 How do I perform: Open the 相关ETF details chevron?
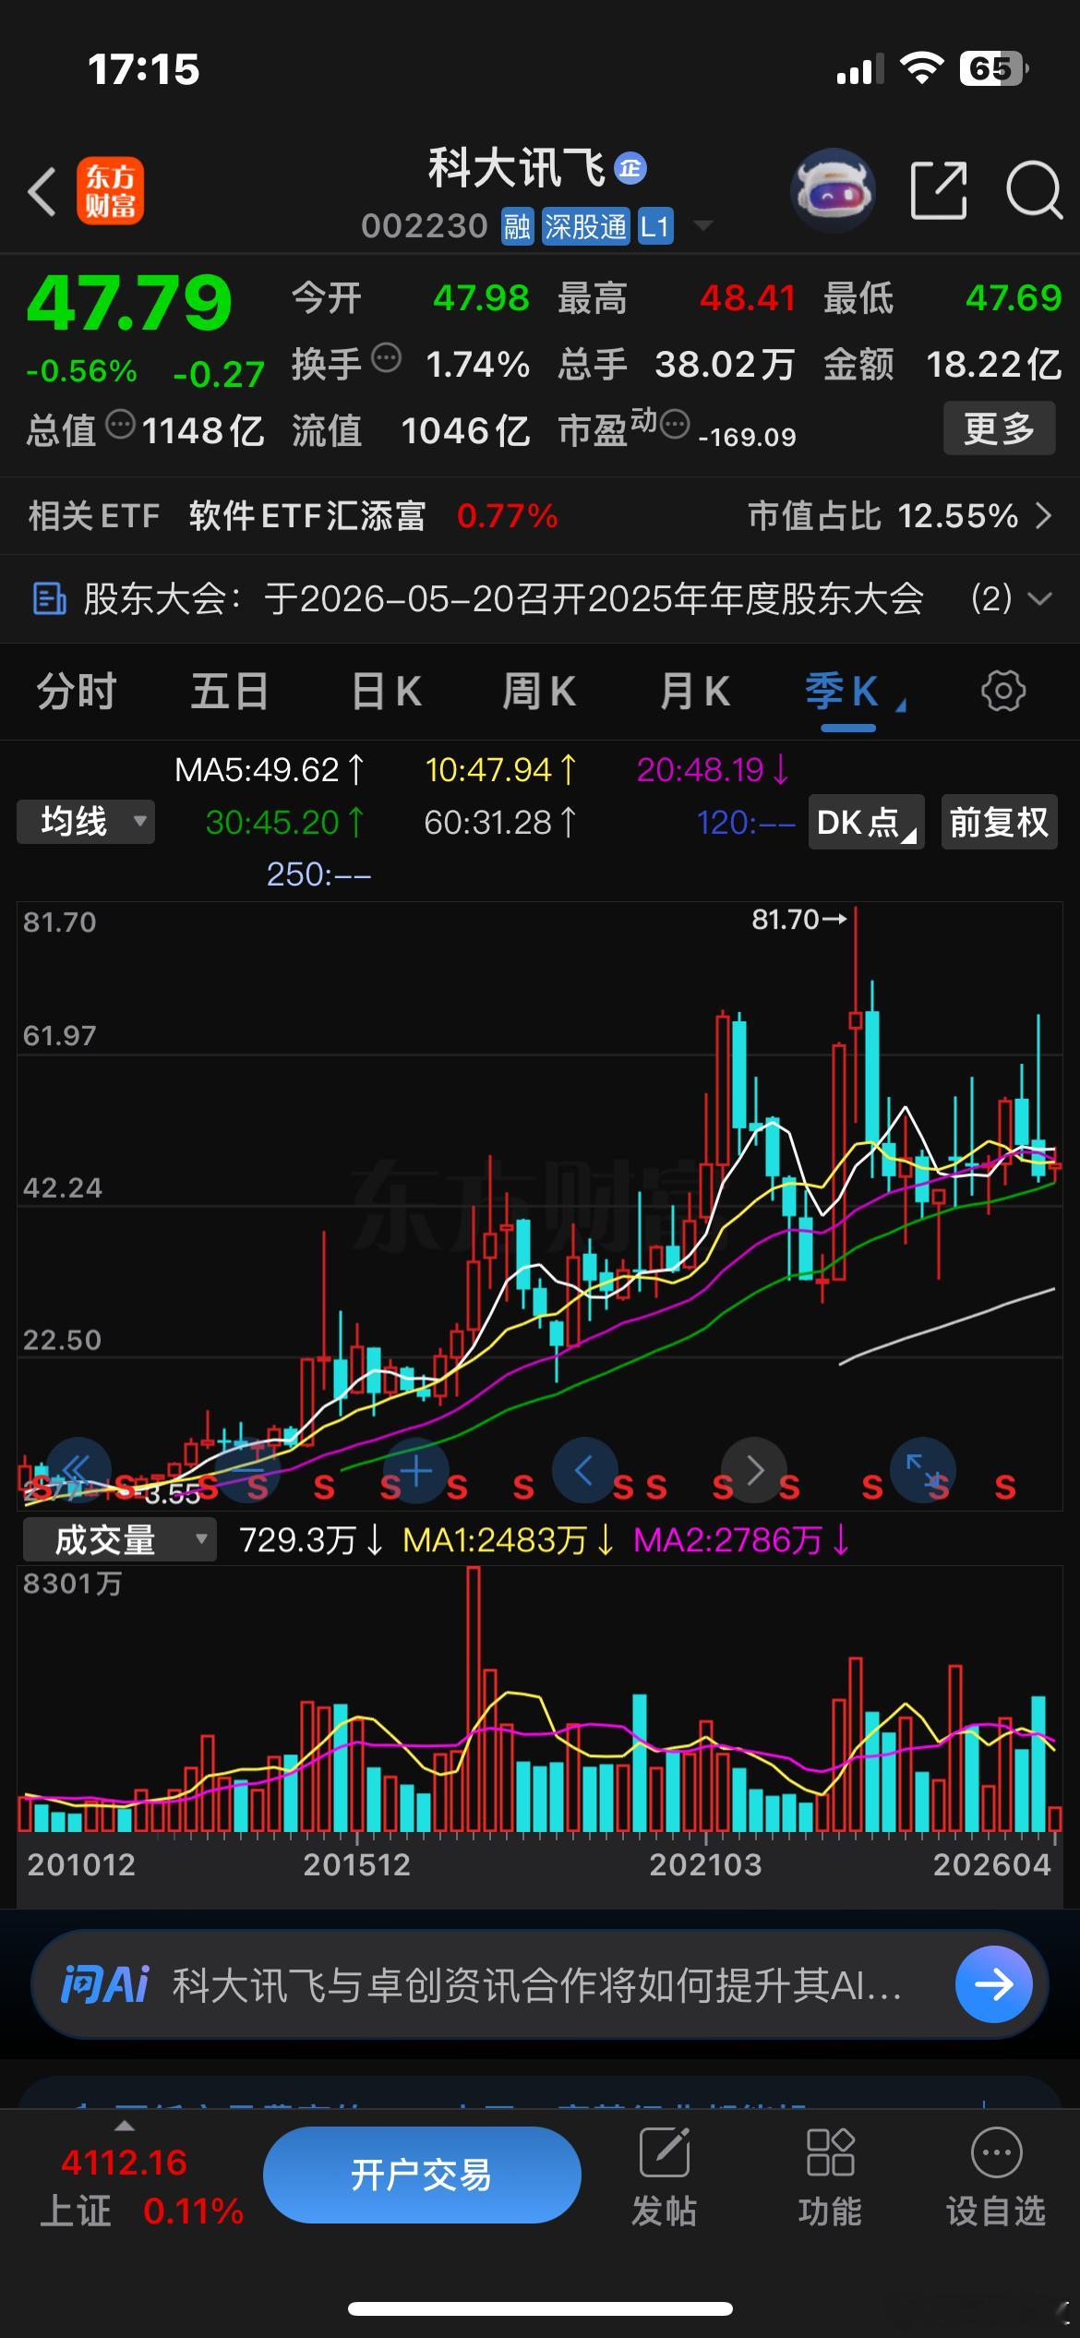coord(1044,515)
